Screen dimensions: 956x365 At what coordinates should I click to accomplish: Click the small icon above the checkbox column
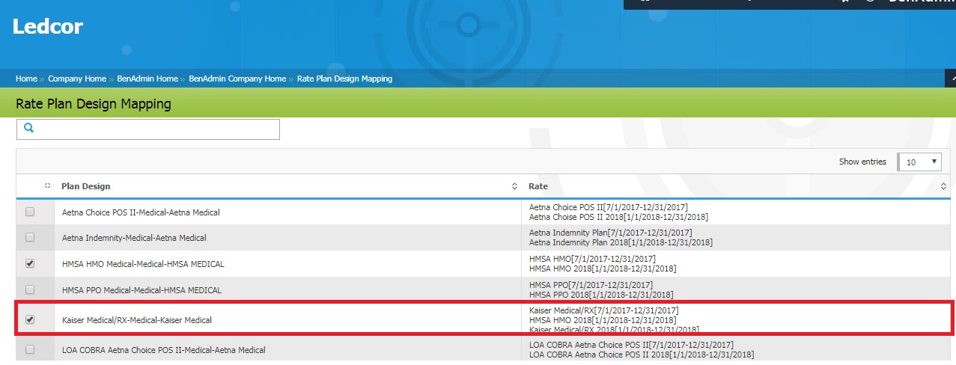tap(48, 186)
